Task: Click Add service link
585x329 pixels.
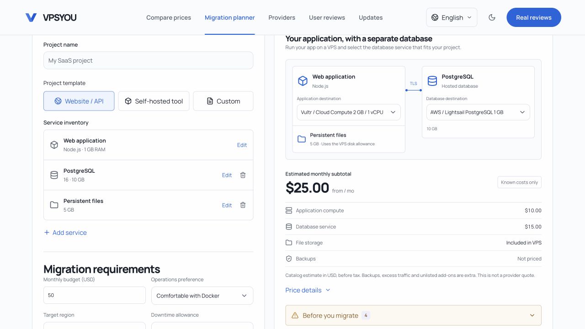Action: point(65,233)
